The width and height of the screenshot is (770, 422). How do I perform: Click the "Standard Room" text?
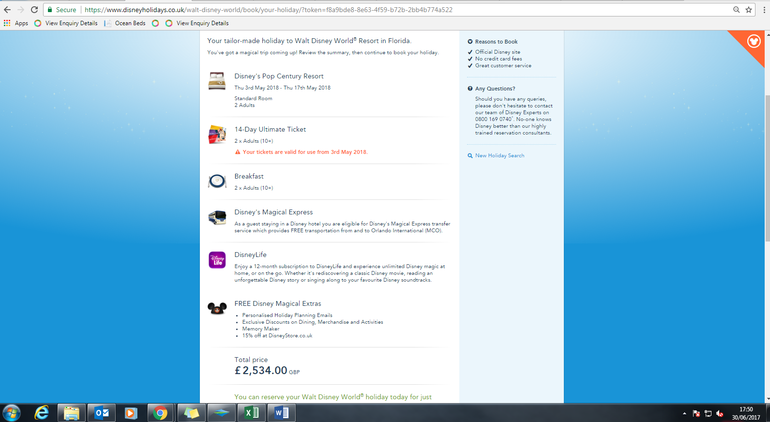click(x=253, y=99)
